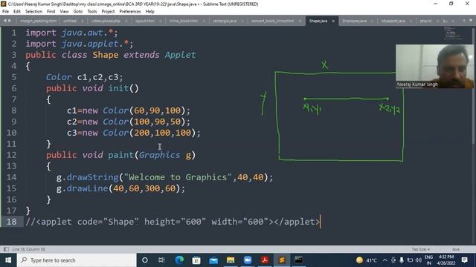Viewport: 476px width, 267px height.
Task: Click the Type here to search box
Action: click(x=77, y=260)
